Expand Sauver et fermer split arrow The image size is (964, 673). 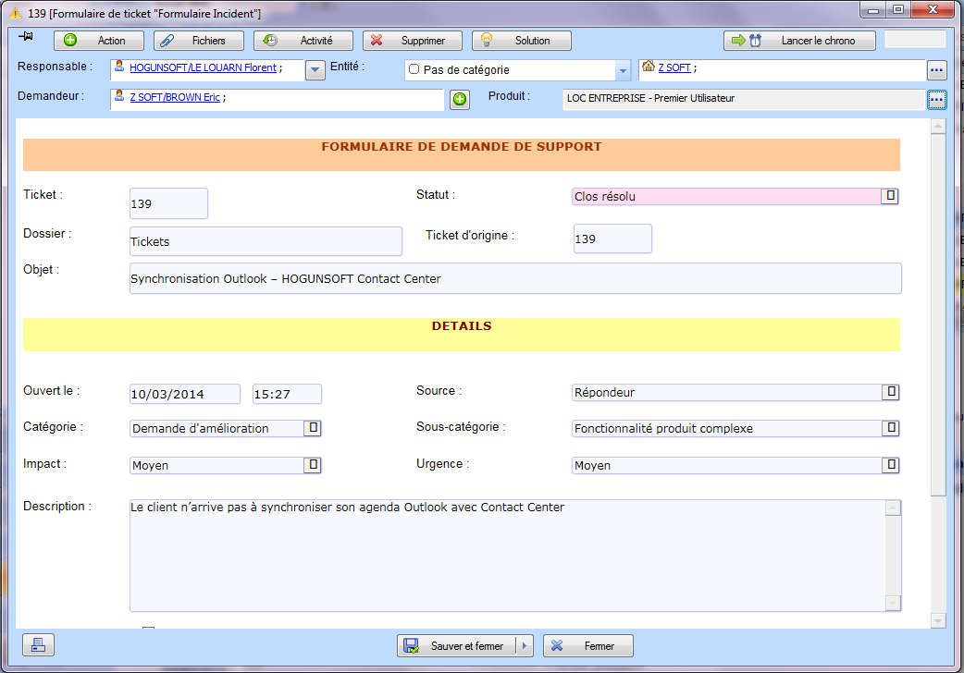(x=525, y=646)
